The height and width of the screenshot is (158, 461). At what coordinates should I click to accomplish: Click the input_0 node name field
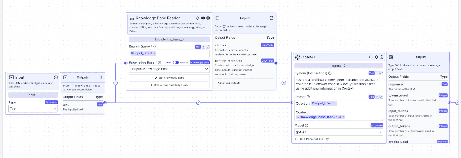pos(33,95)
